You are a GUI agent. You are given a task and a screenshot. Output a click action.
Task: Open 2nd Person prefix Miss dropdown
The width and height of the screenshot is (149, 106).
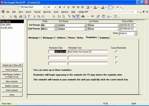coord(55,29)
